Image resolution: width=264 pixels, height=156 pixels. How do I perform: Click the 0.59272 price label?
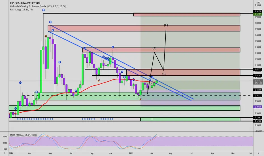tap(258, 96)
